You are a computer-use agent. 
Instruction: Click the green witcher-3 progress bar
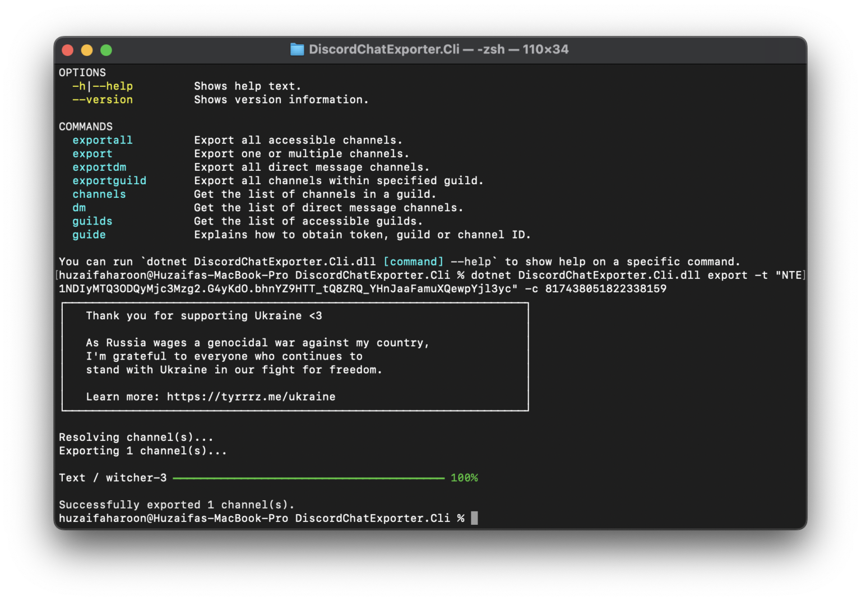308,478
